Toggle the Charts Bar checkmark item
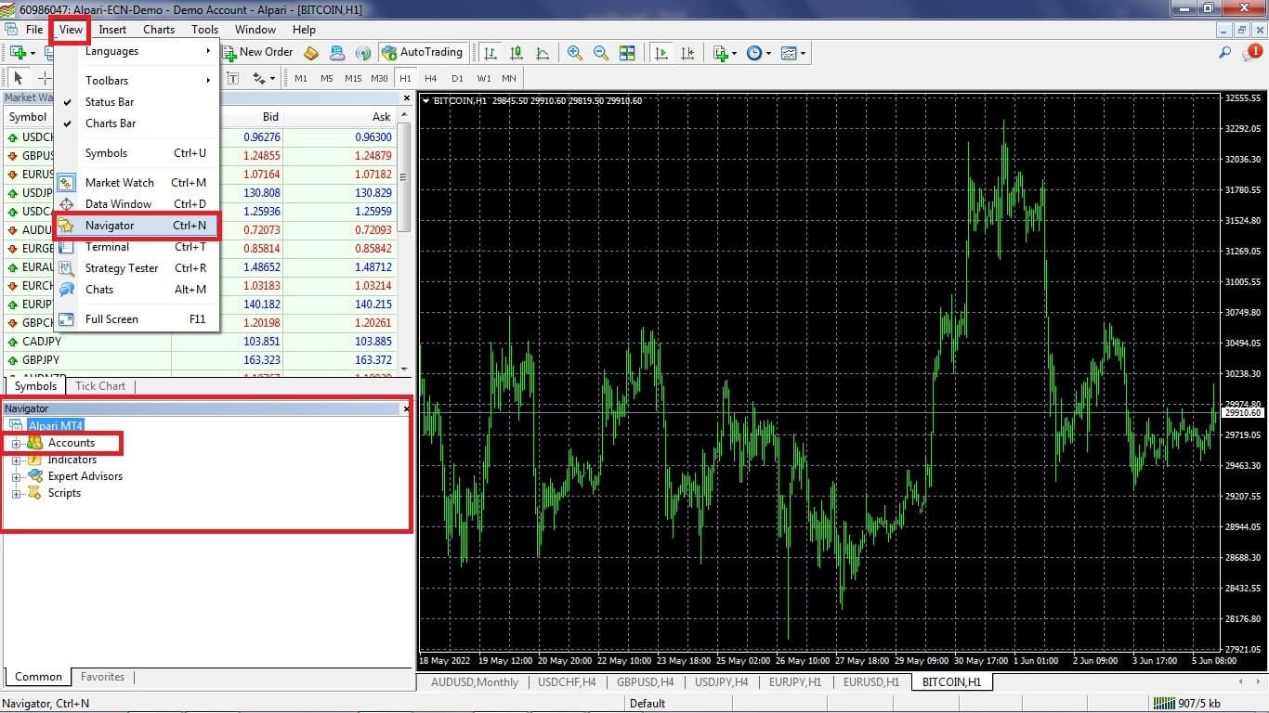Image resolution: width=1269 pixels, height=713 pixels. pos(137,123)
